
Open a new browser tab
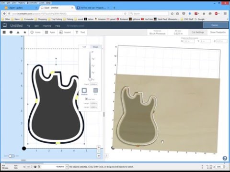[114, 8]
